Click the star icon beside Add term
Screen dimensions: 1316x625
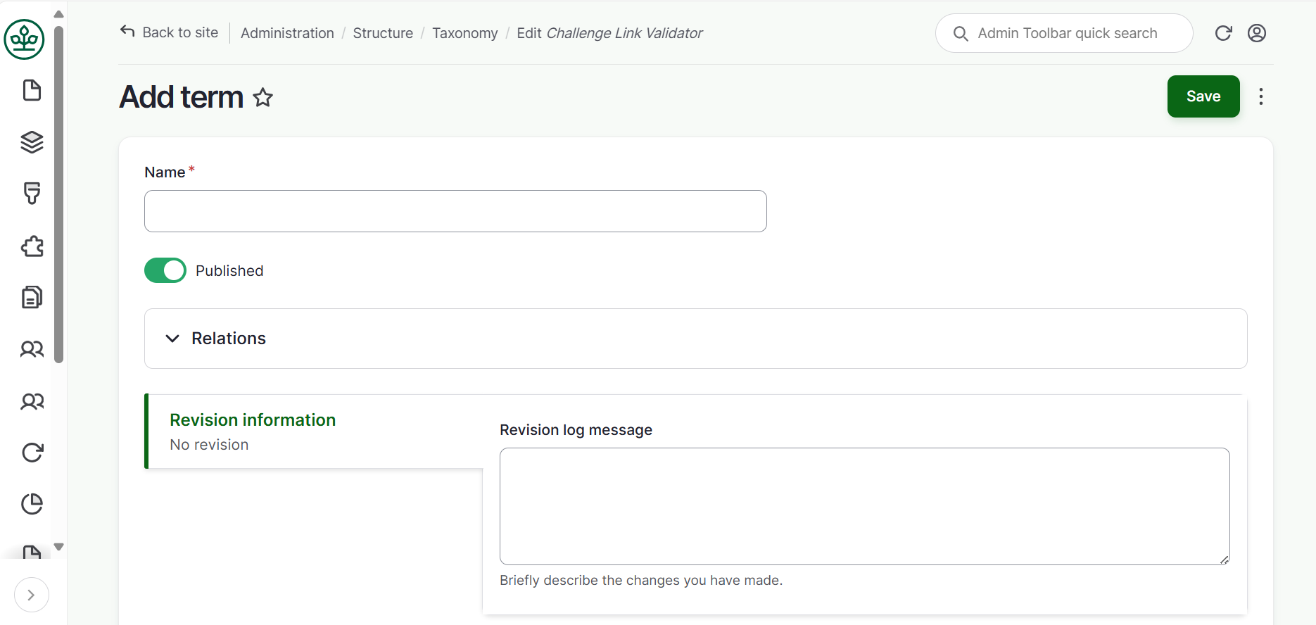[263, 97]
